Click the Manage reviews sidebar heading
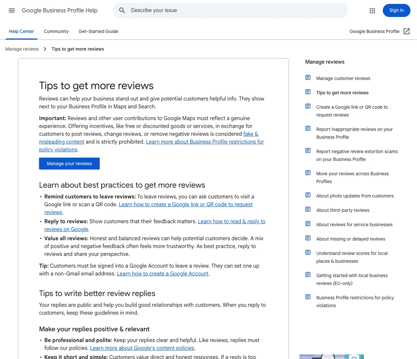Viewport: 417px width, 359px height. (x=325, y=62)
